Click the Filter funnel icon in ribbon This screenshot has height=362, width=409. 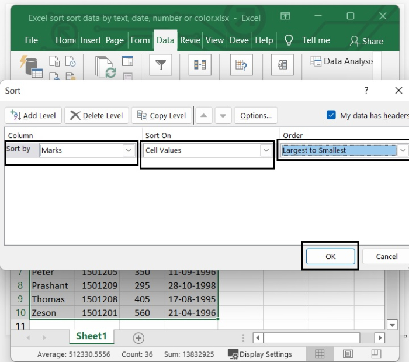point(160,64)
